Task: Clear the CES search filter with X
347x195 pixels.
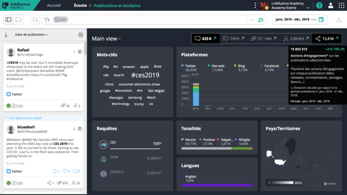Action: (x=251, y=20)
